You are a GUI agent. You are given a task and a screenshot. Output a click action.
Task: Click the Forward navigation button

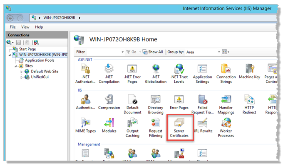click(x=20, y=18)
